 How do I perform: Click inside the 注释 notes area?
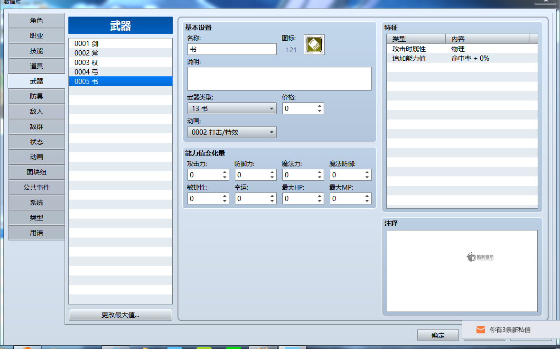(x=462, y=271)
